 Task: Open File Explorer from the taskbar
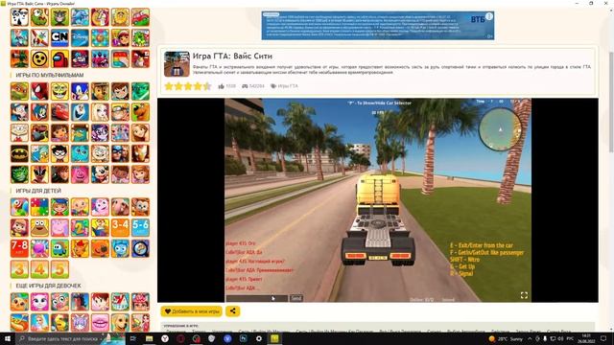150,338
